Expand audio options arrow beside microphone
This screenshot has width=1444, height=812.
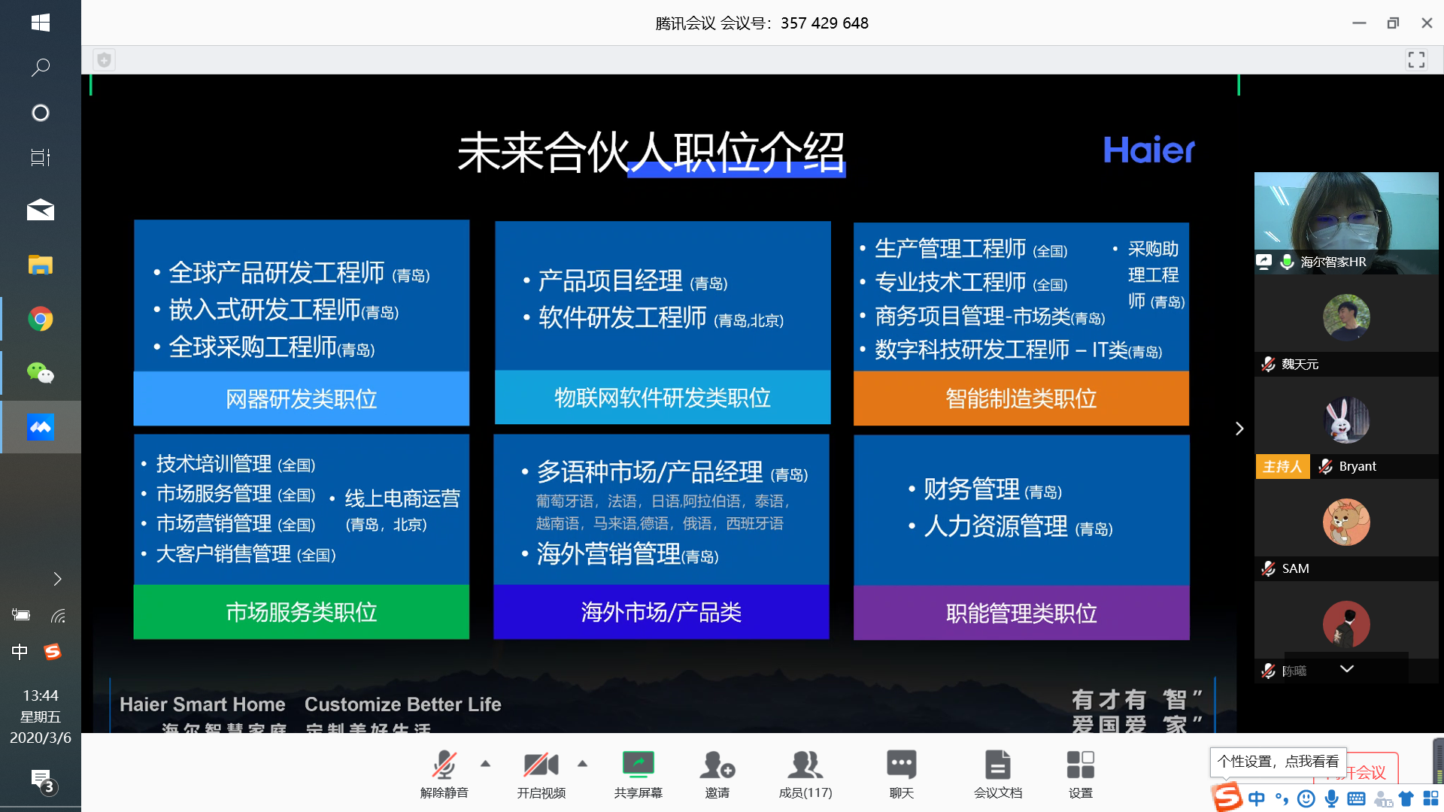486,764
